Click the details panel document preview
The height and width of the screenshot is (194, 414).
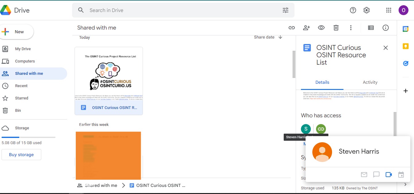(x=344, y=95)
